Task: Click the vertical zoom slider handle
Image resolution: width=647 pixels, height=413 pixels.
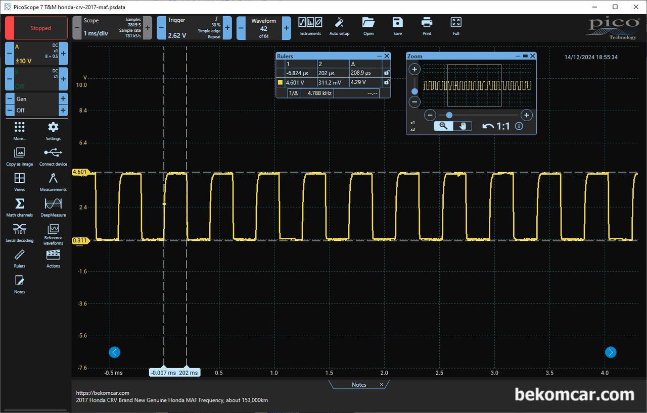Action: coord(414,91)
